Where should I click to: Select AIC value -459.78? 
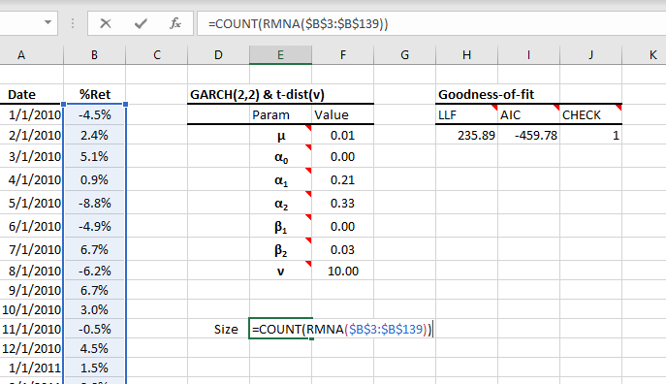[x=528, y=135]
